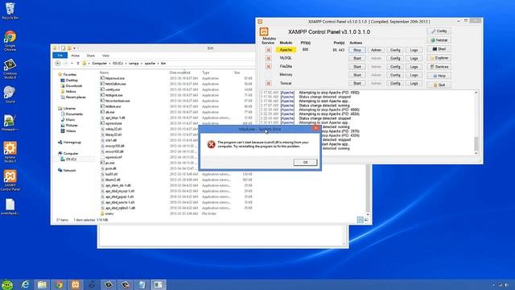Open Apache Logs menu
Viewport: 515px width, 290px height.
tap(414, 50)
